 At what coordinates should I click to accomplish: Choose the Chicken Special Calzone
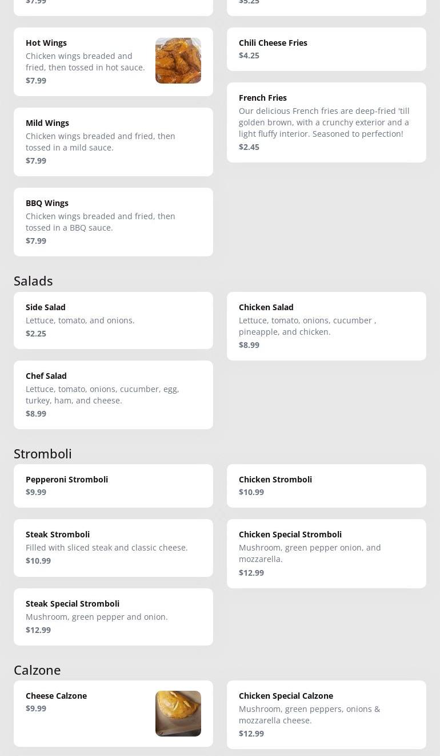click(x=326, y=714)
